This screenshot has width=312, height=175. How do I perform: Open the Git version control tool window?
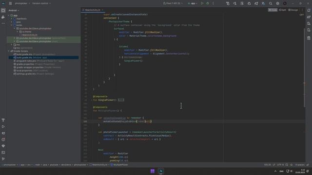tap(3, 159)
